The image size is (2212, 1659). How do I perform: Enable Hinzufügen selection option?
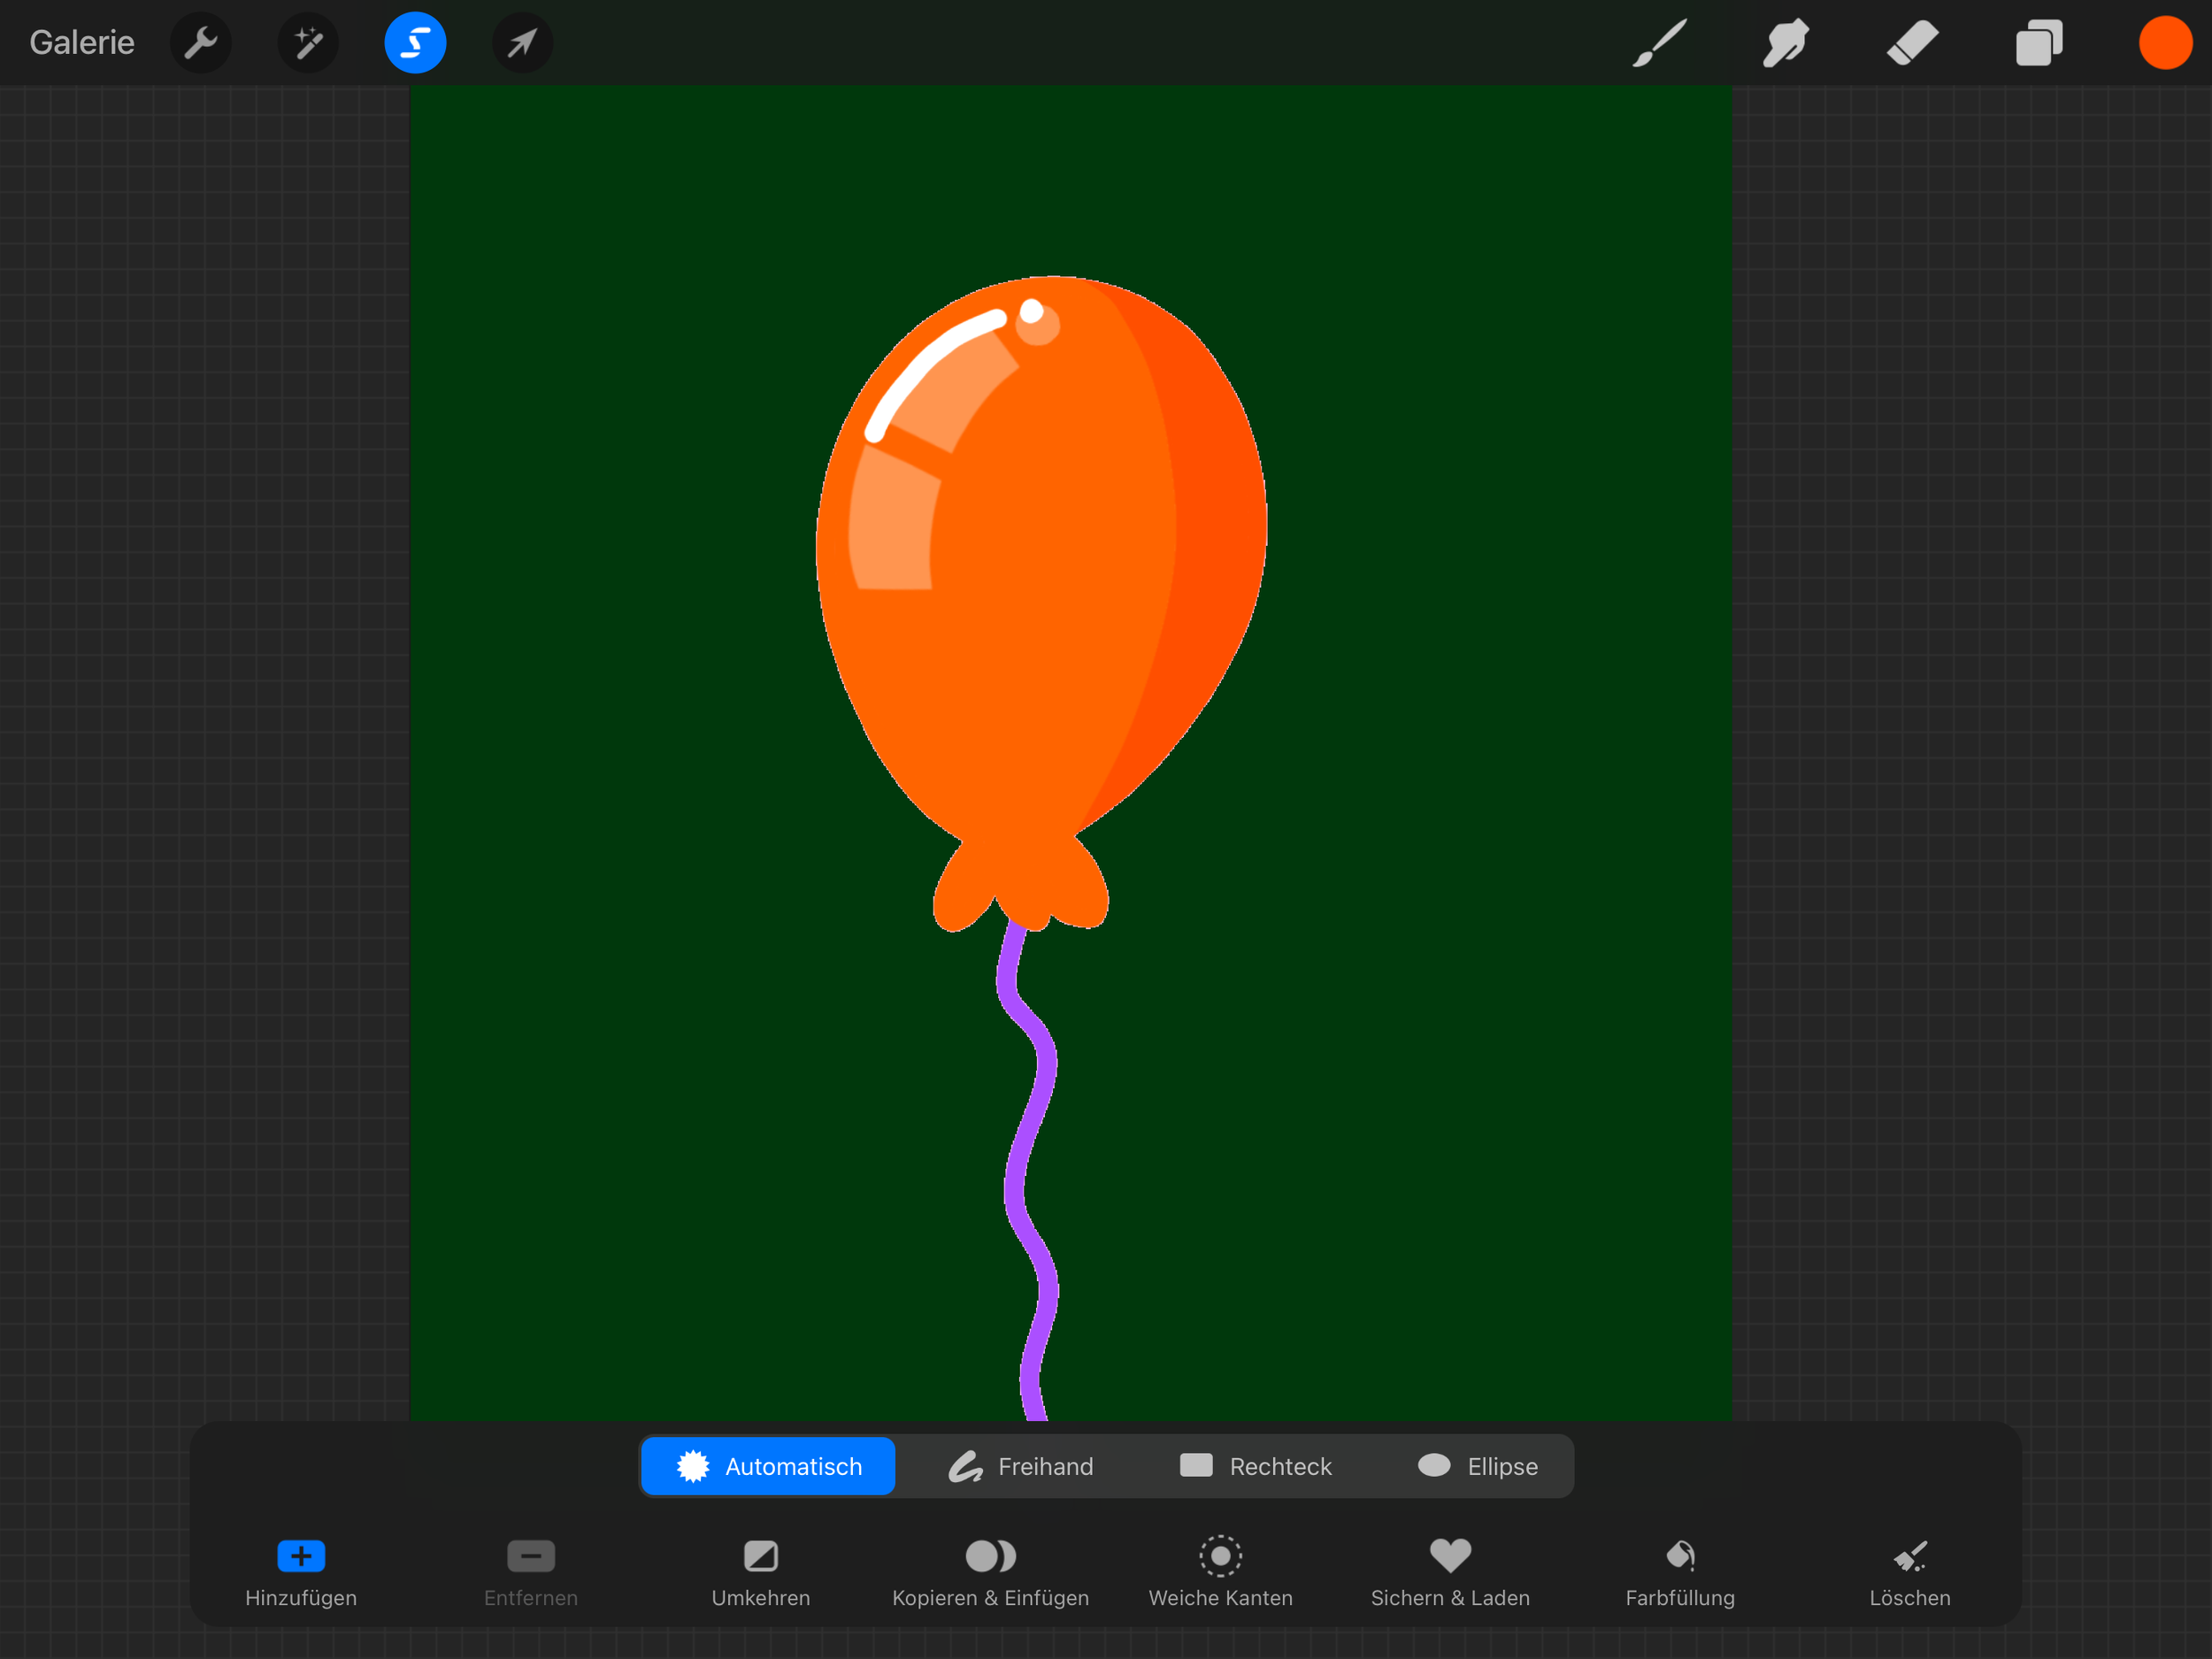coord(301,1572)
